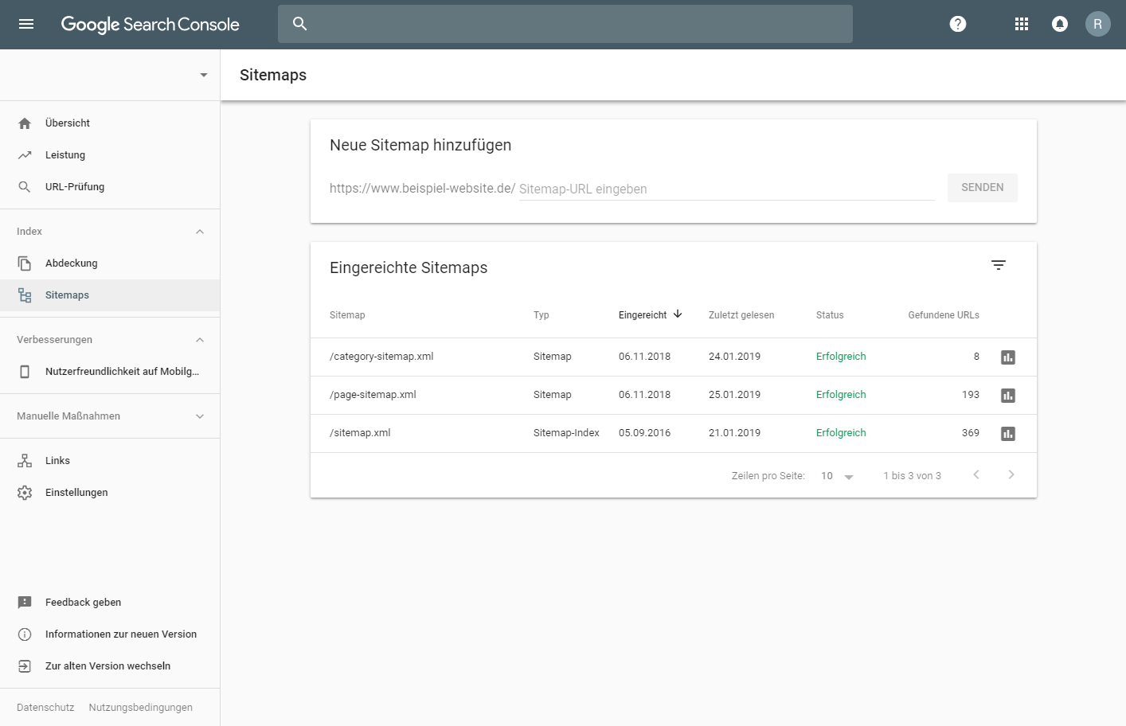The height and width of the screenshot is (726, 1126).
Task: Click the 193 found URLs value
Action: (971, 395)
